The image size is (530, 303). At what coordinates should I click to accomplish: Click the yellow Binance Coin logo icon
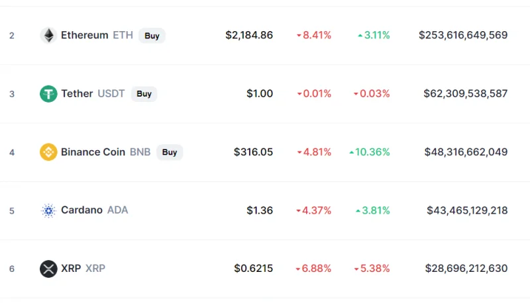tap(48, 152)
